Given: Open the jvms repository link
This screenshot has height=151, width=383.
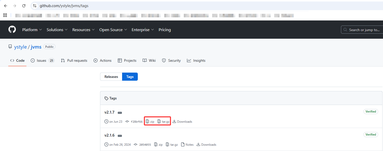Looking at the screenshot, I should [x=36, y=47].
